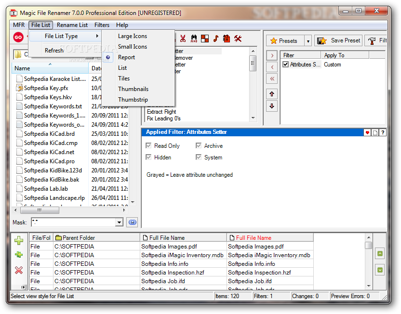Click Softpedia Images.pdf in rename list
401x314 pixels.
[x=169, y=247]
